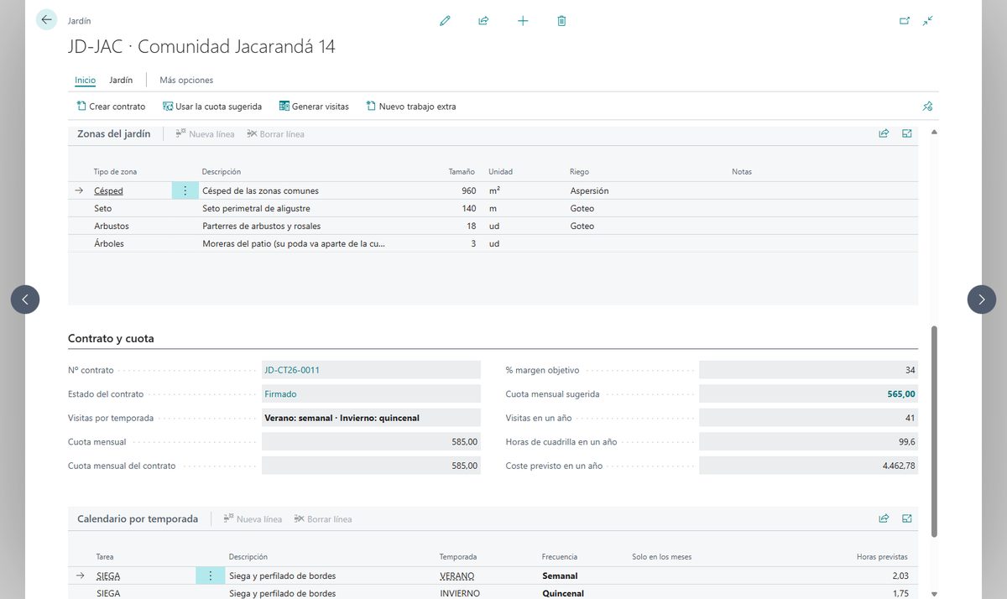Go to previous record with left chevron
Viewport: 1007px width, 599px height.
(25, 299)
